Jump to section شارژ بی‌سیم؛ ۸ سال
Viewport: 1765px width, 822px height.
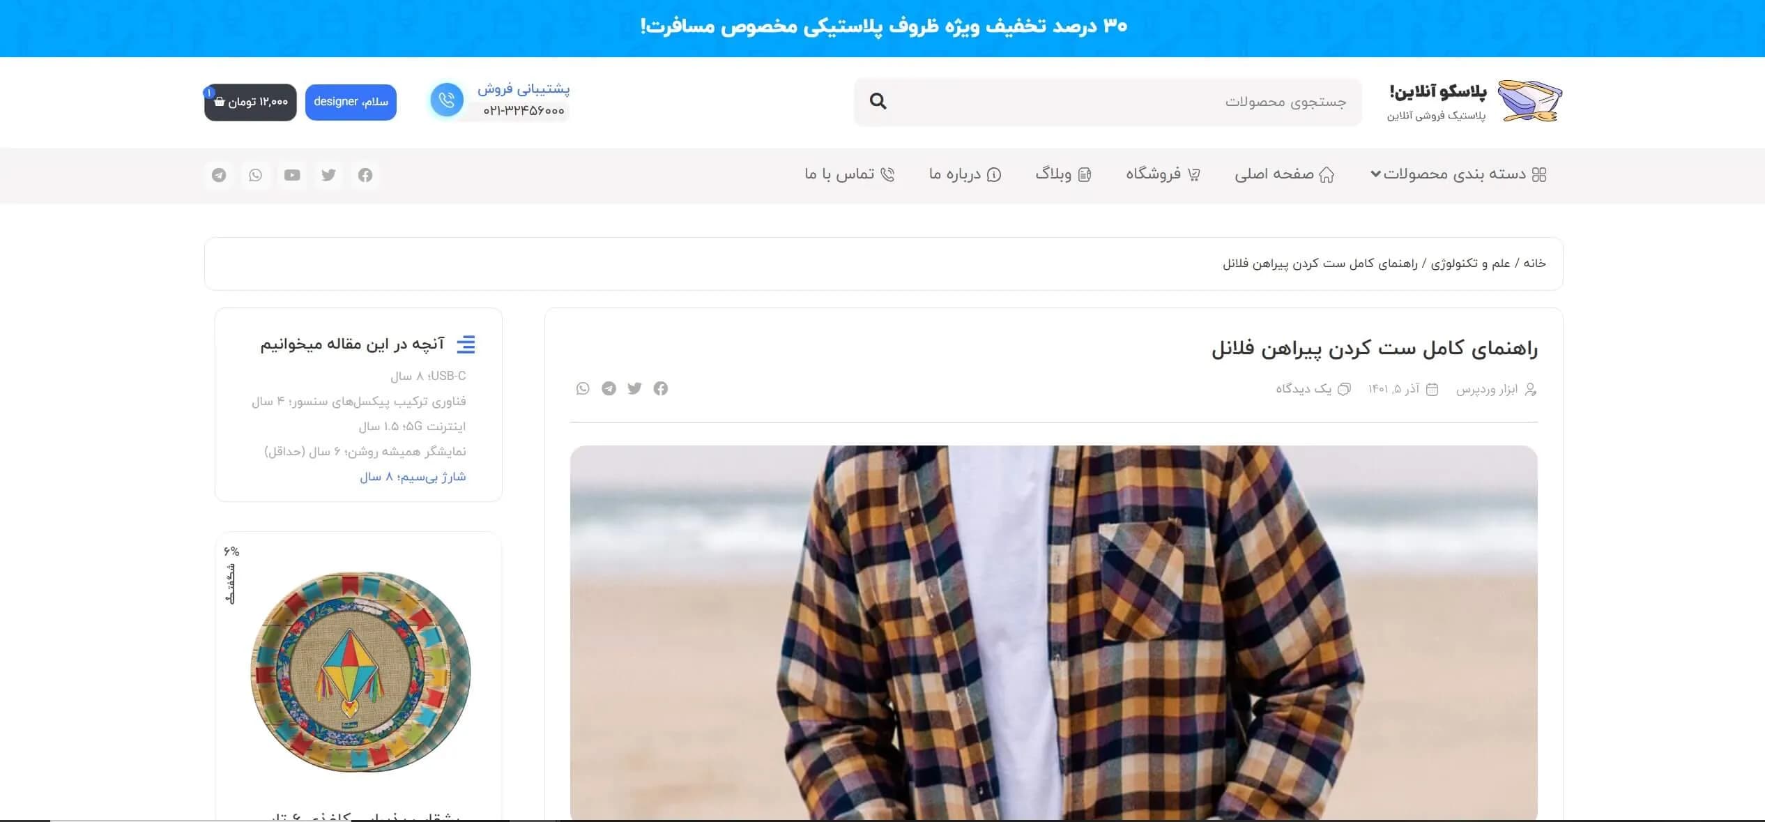[413, 476]
